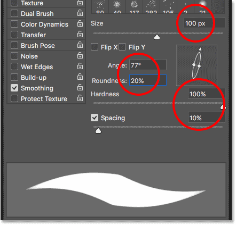Disable the Smoothing checkbox

click(14, 88)
